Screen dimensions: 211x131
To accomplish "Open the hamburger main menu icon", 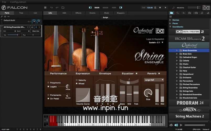I will [45, 8].
